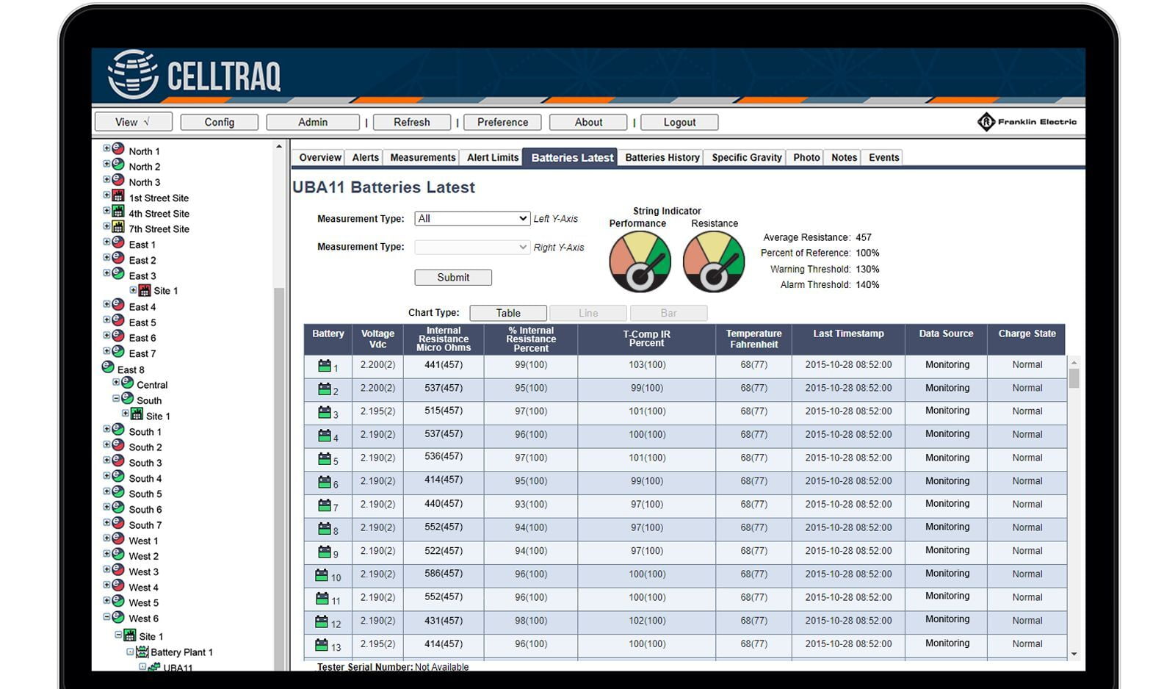Click the 7th Street Site building icon
This screenshot has height=689, width=1175.
click(x=118, y=227)
